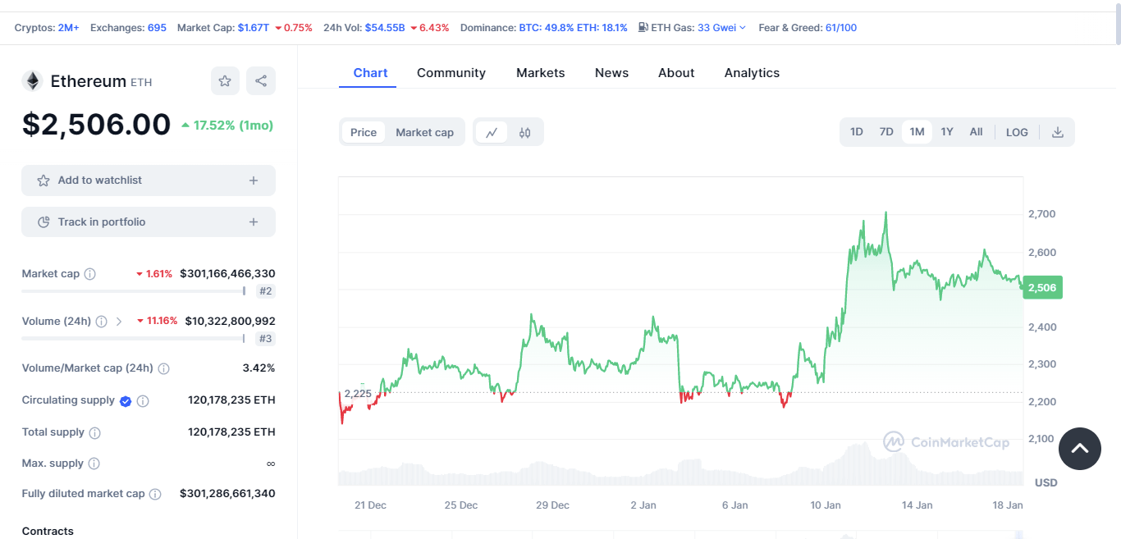The height and width of the screenshot is (539, 1121).
Task: Click the $301,286,661,340 fully diluted value
Action: 227,494
